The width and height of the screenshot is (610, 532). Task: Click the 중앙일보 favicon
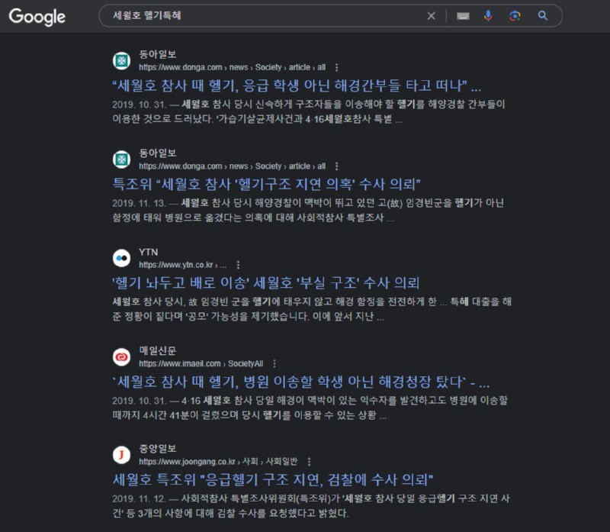[121, 455]
